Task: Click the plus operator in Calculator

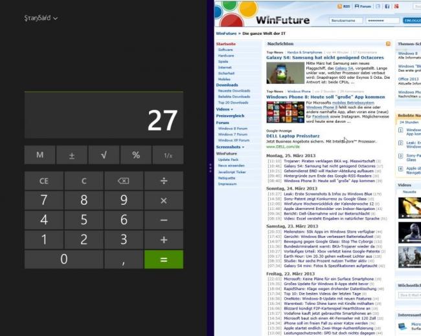Action: [164, 240]
